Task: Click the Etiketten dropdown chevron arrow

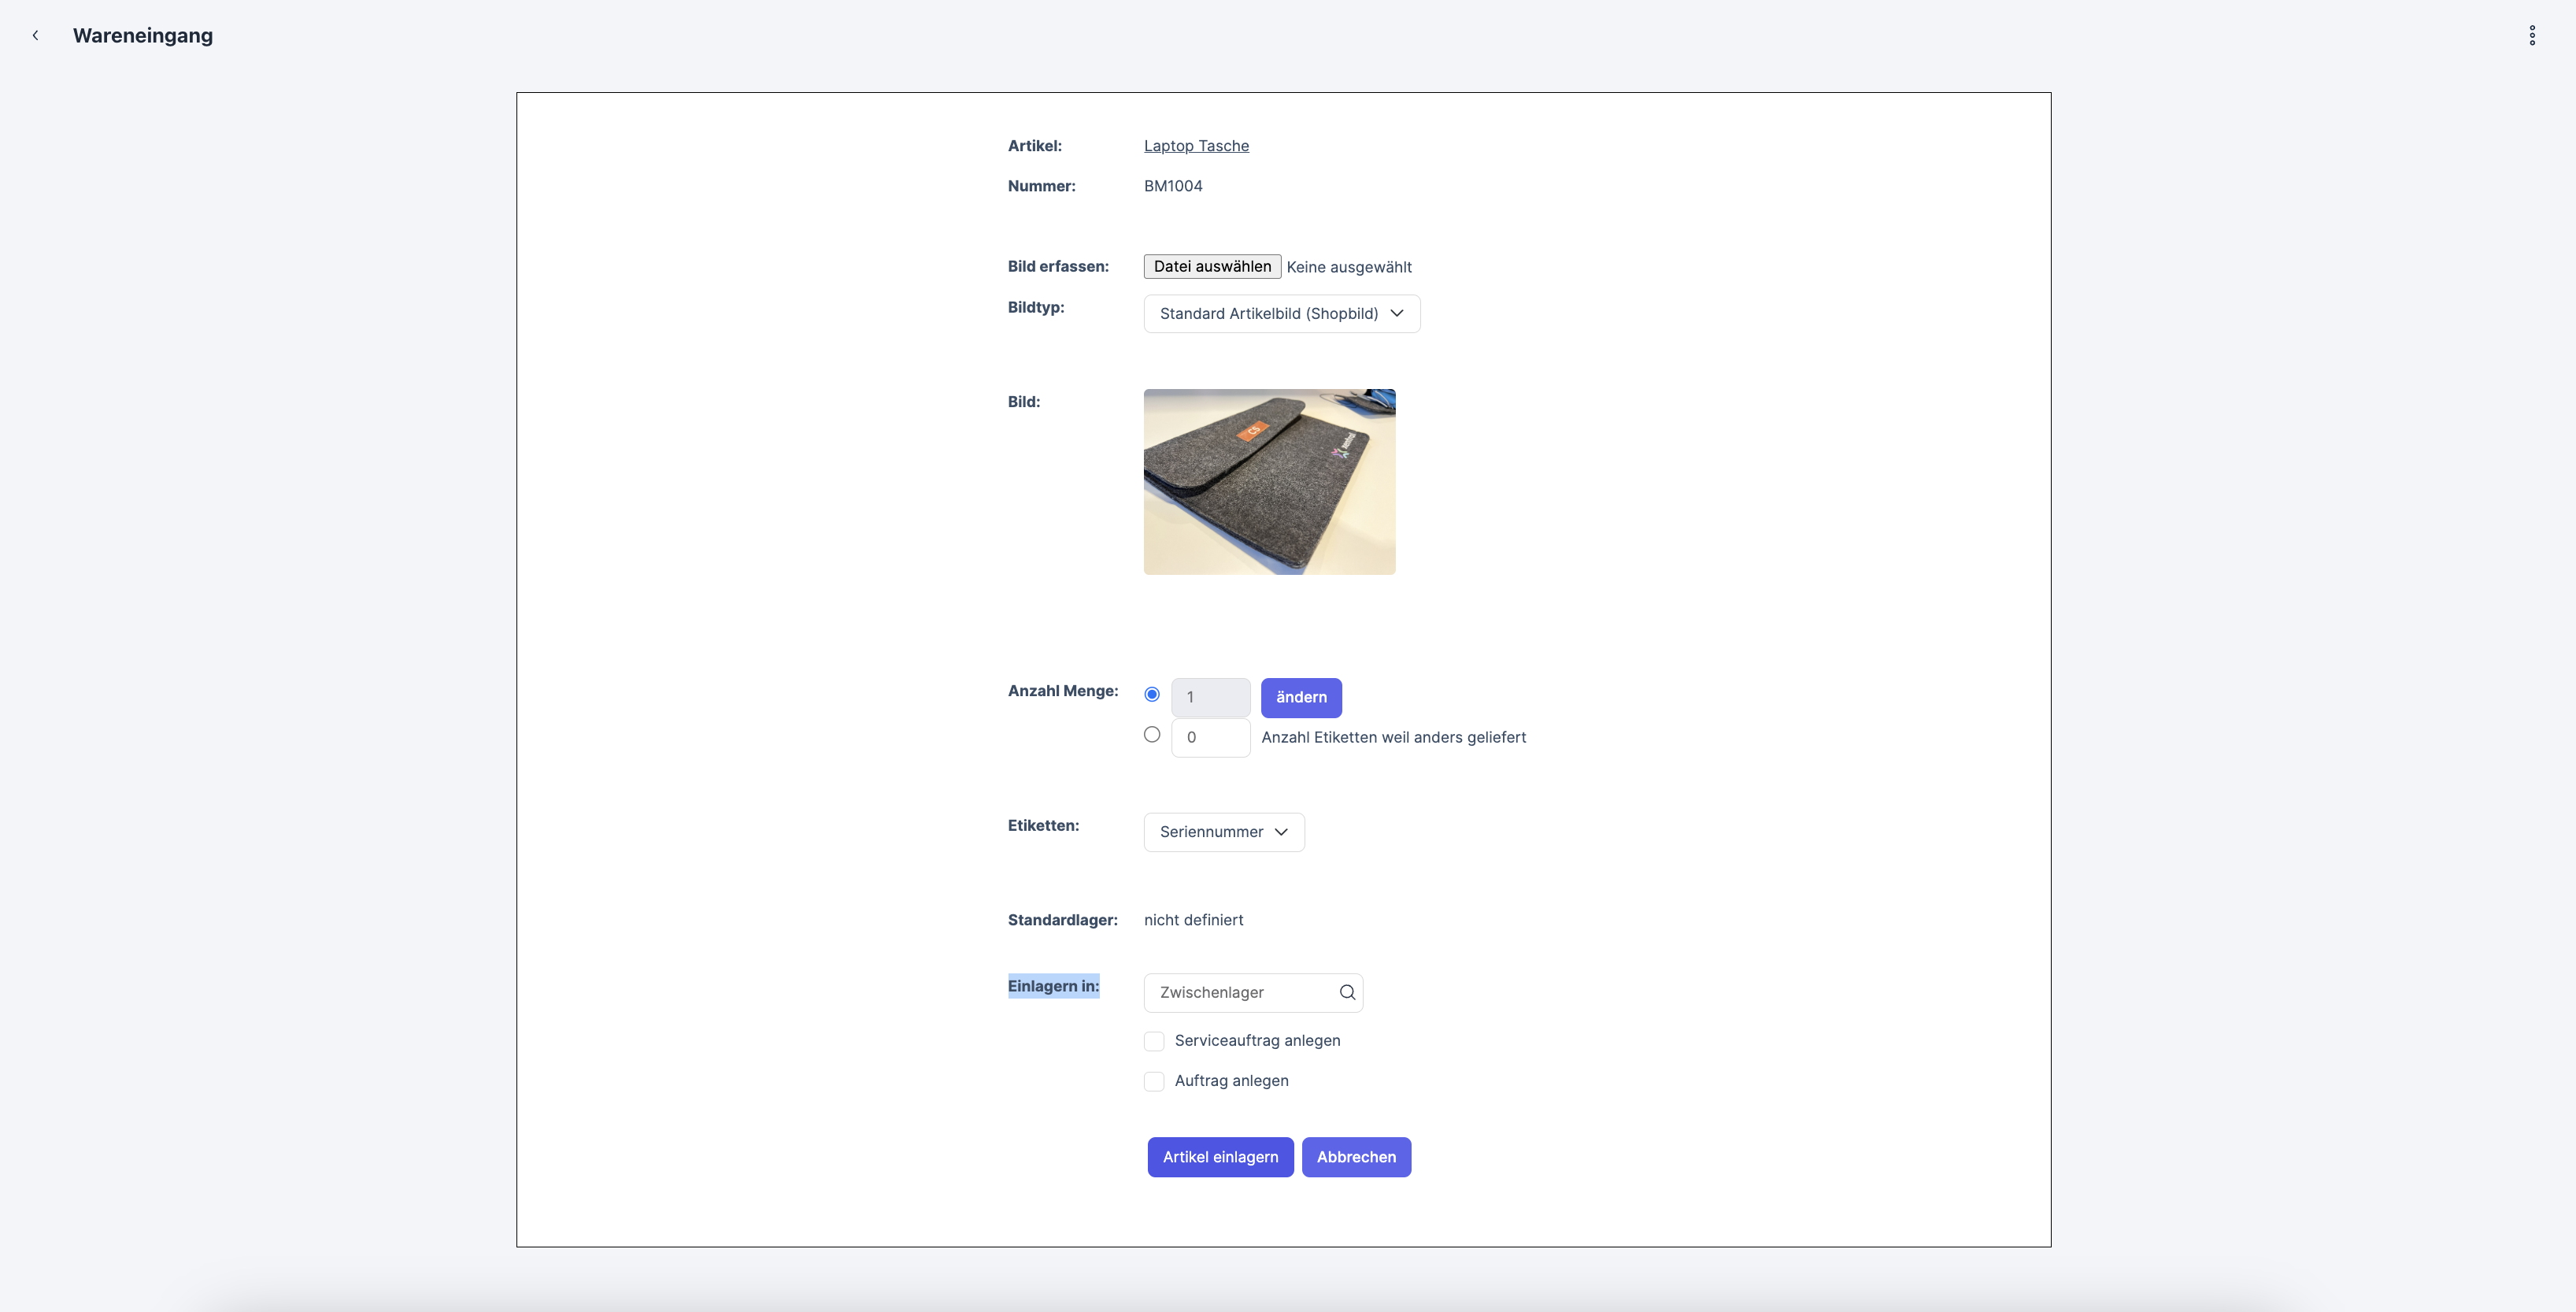Action: (1281, 832)
